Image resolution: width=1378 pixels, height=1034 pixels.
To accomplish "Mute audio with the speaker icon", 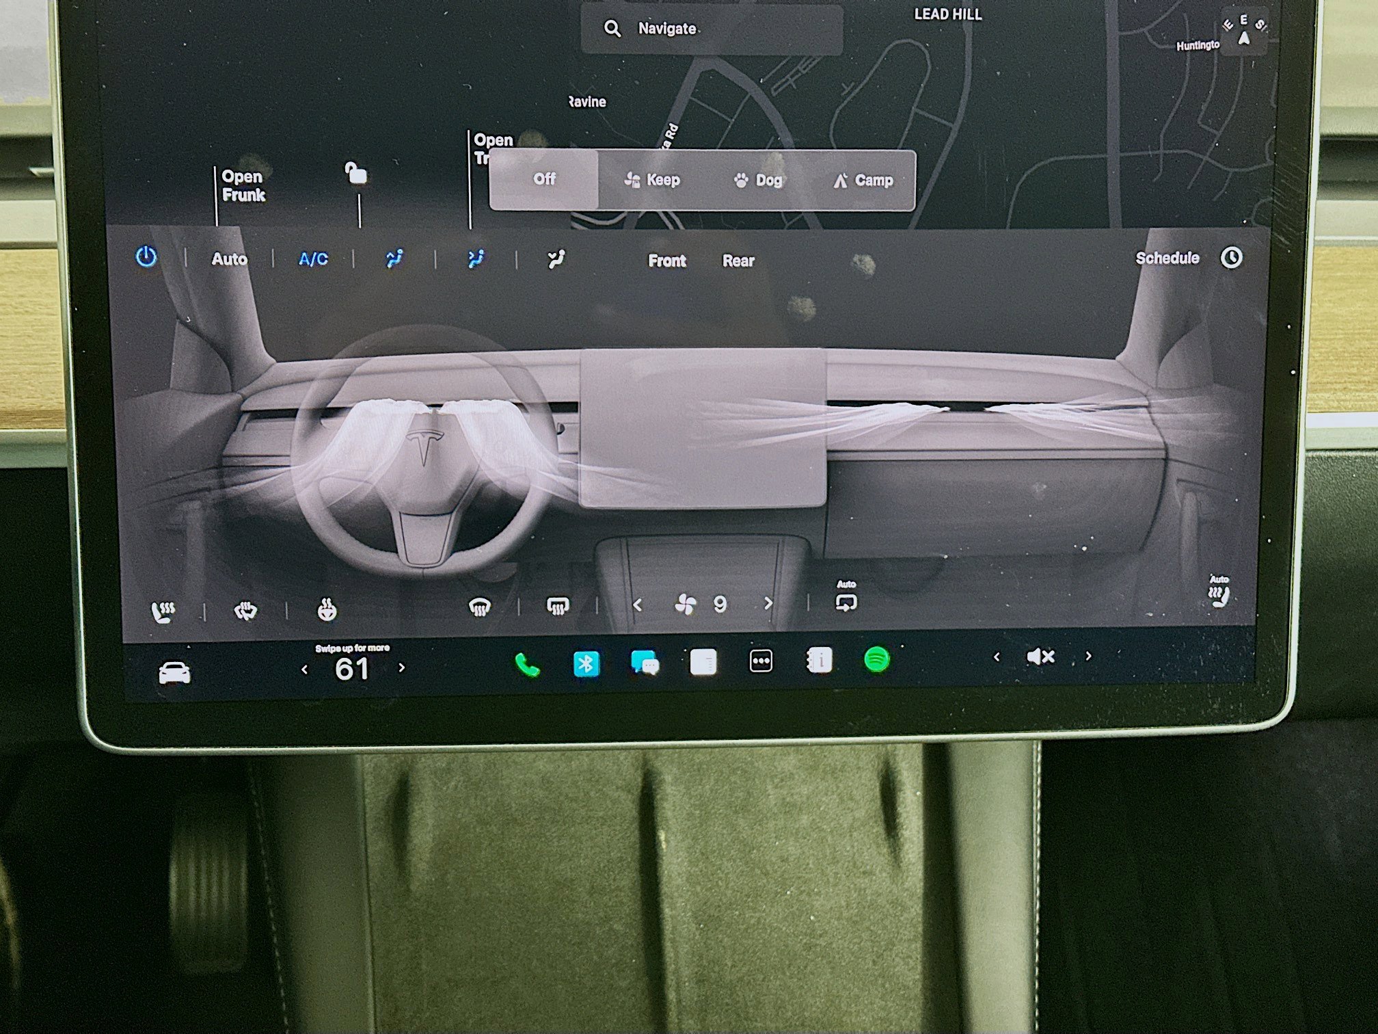I will pyautogui.click(x=1040, y=657).
